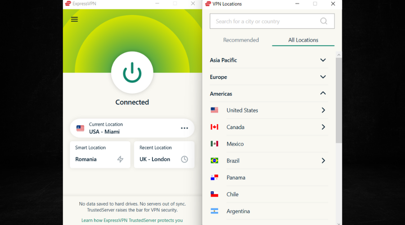Select the Mexico flag icon

214,144
